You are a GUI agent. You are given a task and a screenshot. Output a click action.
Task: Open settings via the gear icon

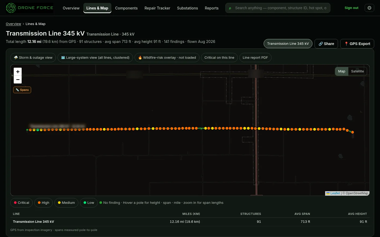(x=369, y=8)
